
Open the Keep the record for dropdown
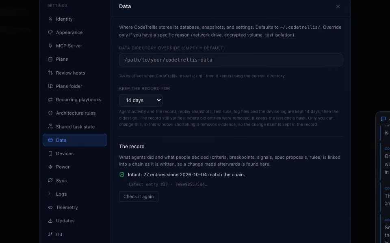141,100
